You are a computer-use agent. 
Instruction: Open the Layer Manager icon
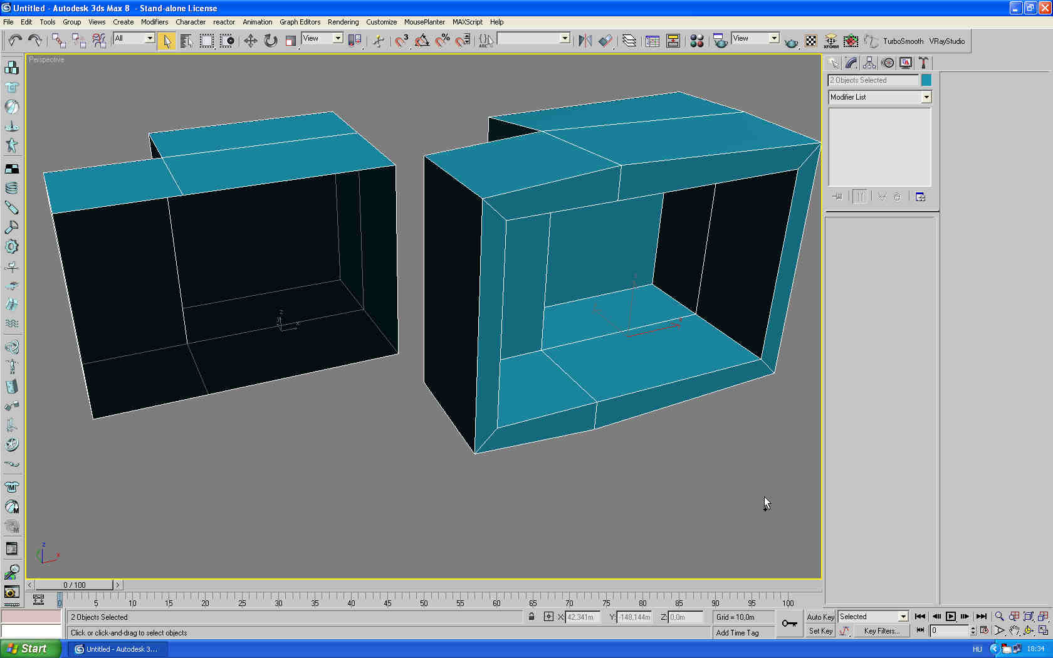tap(629, 41)
